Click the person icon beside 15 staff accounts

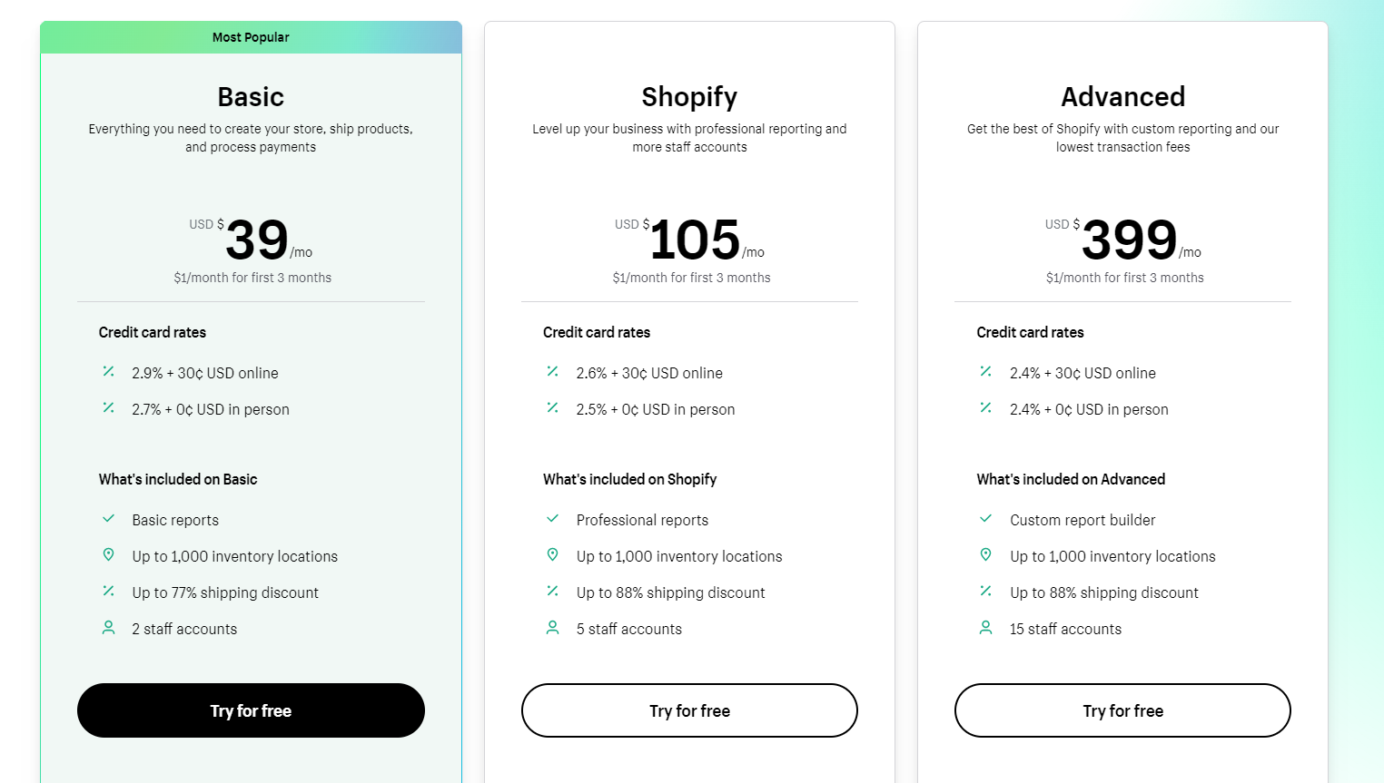click(985, 627)
